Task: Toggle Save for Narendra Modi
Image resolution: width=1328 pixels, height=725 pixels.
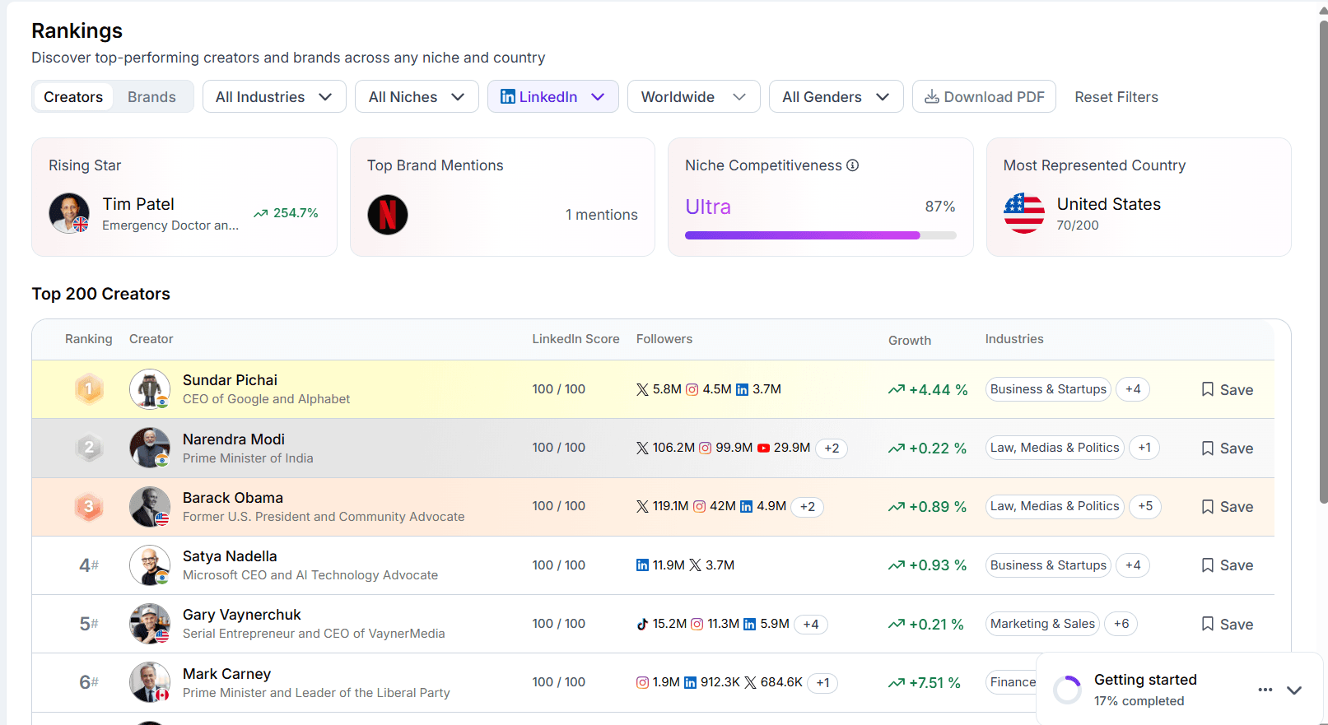Action: 1227,448
